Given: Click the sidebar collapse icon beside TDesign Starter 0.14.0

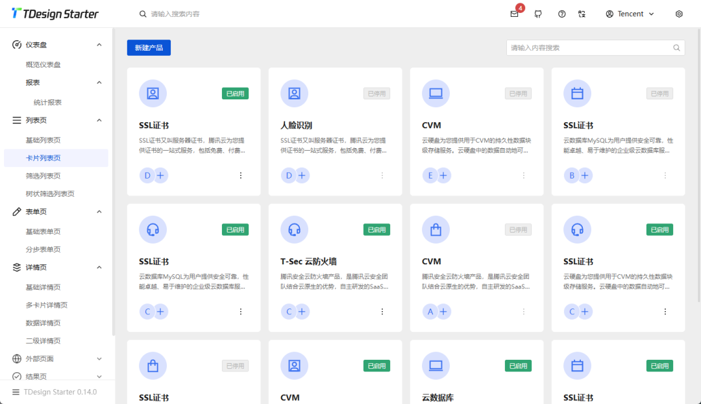Looking at the screenshot, I should pyautogui.click(x=16, y=392).
